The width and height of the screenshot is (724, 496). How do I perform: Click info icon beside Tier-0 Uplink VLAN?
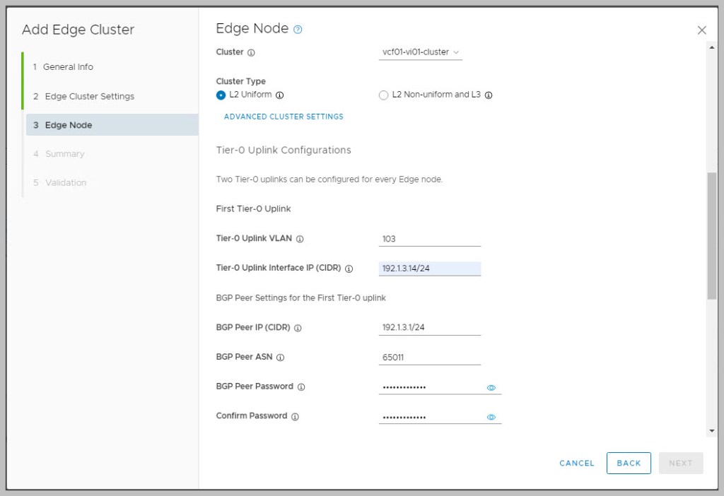300,239
